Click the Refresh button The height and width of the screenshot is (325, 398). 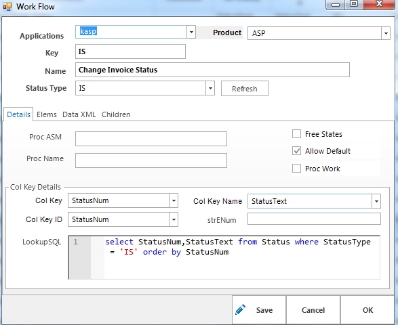(x=245, y=89)
